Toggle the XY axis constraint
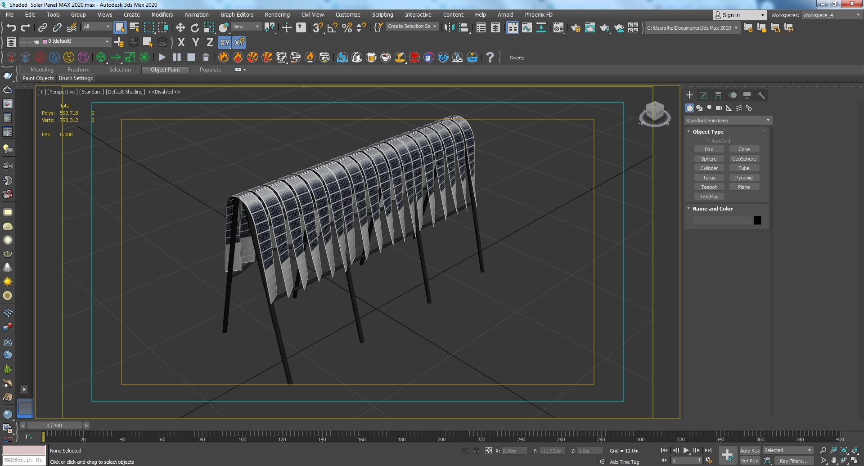This screenshot has height=466, width=864. [225, 43]
